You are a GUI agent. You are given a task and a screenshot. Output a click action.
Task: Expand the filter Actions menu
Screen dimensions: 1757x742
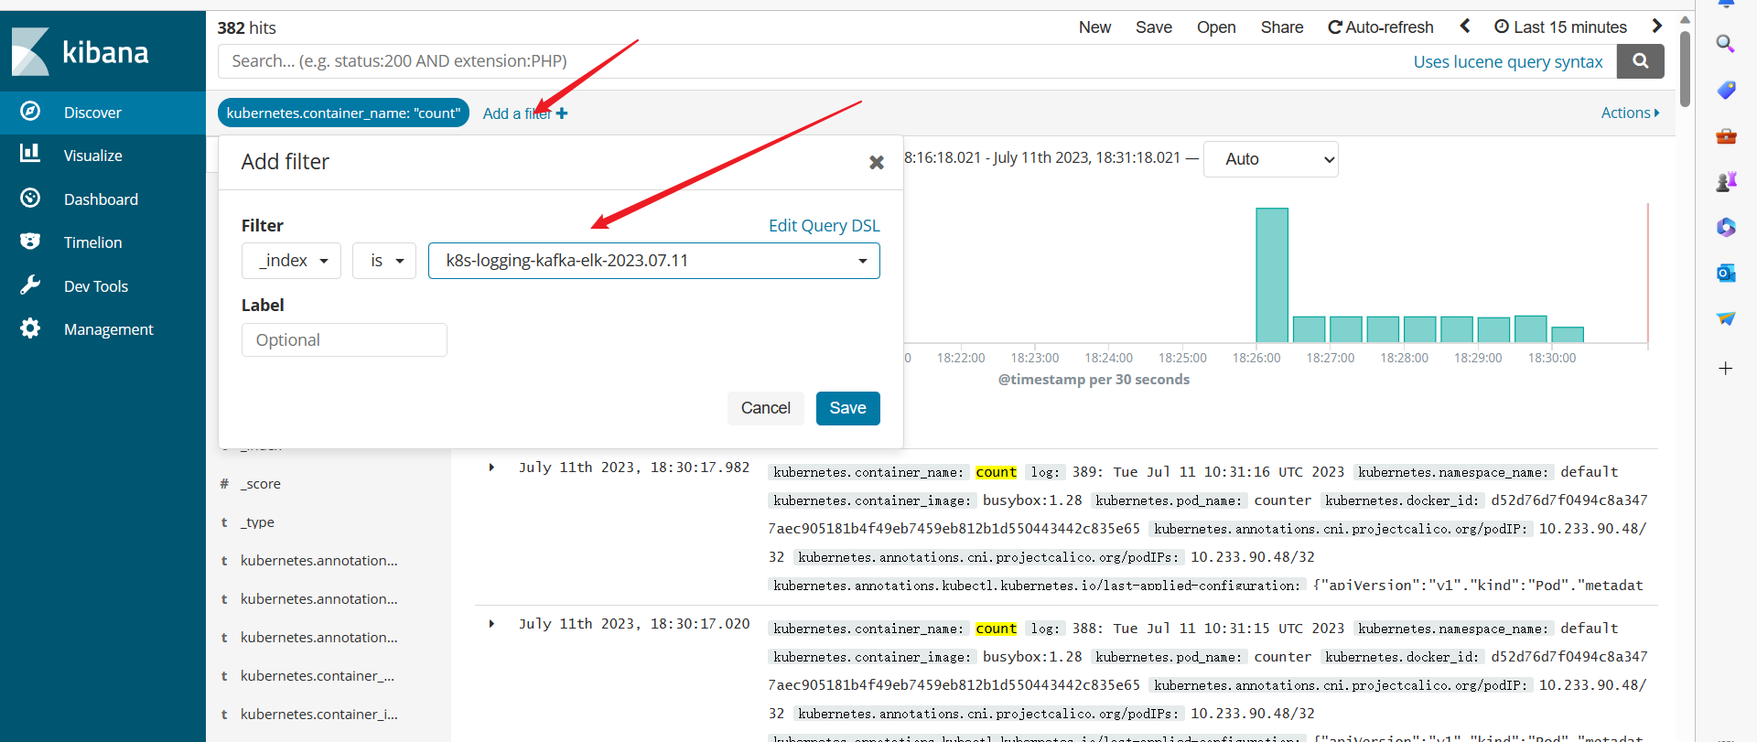[1630, 113]
